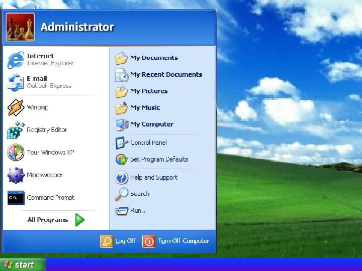Image resolution: width=362 pixels, height=271 pixels.
Task: Open the Control Panel icon
Action: (x=122, y=143)
